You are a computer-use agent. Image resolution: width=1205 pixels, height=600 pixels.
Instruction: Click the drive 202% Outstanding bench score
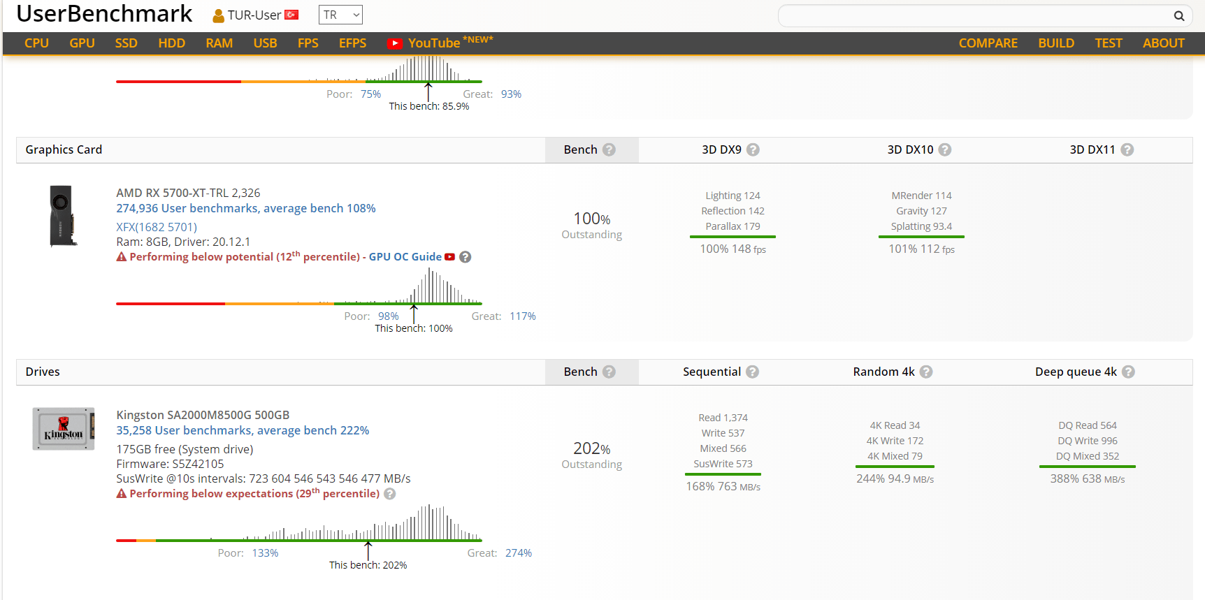[x=592, y=455]
